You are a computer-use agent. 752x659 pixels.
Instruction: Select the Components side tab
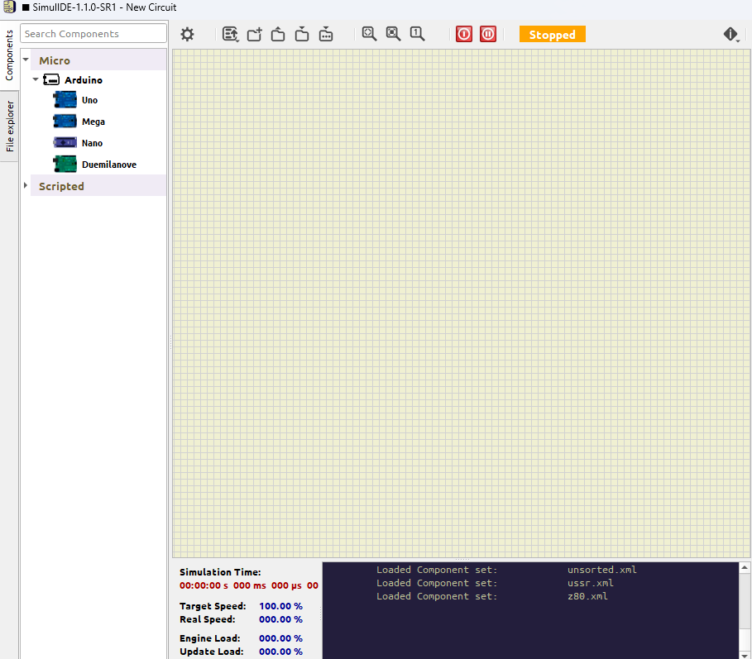pos(10,56)
